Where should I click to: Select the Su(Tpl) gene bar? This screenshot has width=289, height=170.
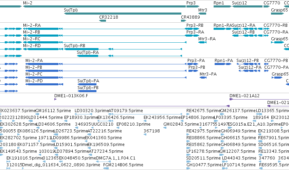[x=123, y=14]
